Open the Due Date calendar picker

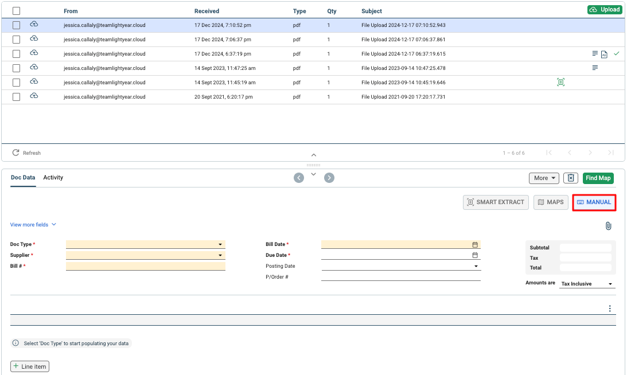click(475, 255)
